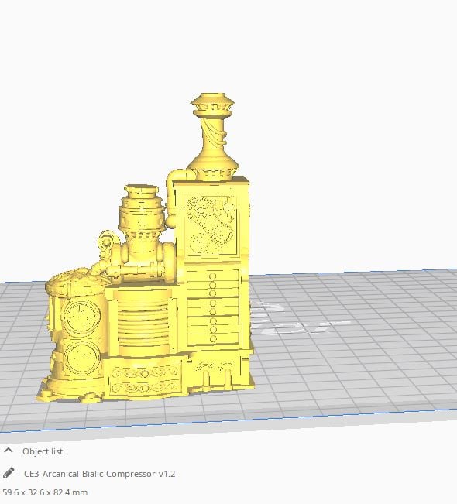Collapse the Object list chevron
The image size is (457, 504).
pyautogui.click(x=9, y=451)
